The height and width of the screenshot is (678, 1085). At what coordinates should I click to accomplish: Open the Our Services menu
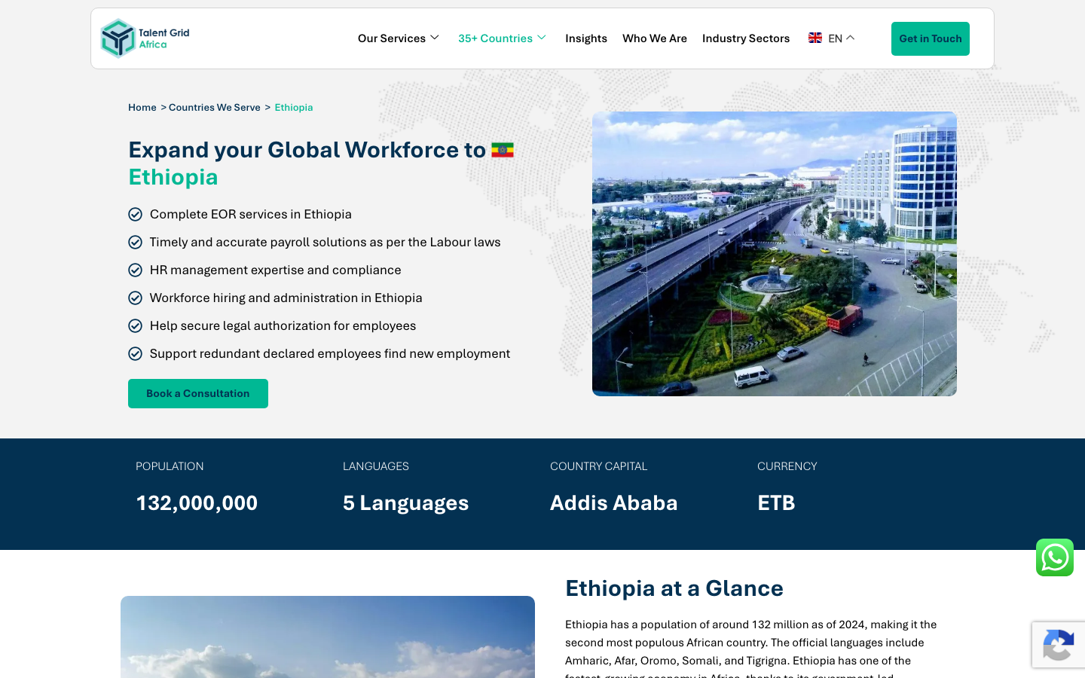(x=392, y=38)
